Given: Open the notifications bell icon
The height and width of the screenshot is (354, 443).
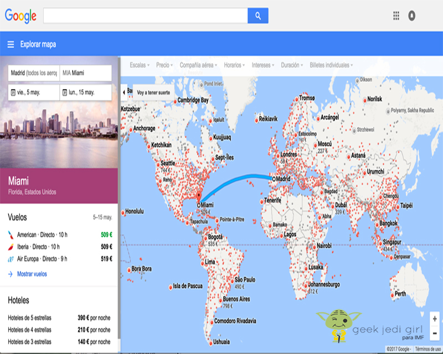Looking at the screenshot, I should pyautogui.click(x=411, y=16).
